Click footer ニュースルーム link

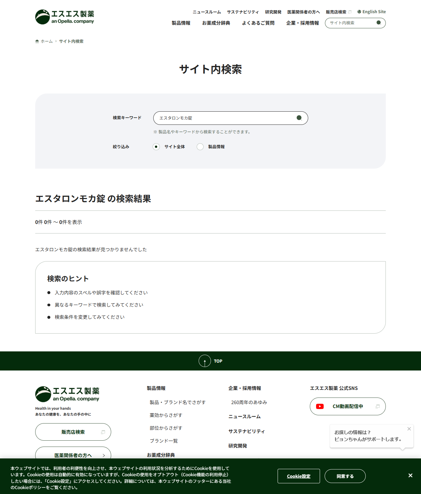pos(244,417)
